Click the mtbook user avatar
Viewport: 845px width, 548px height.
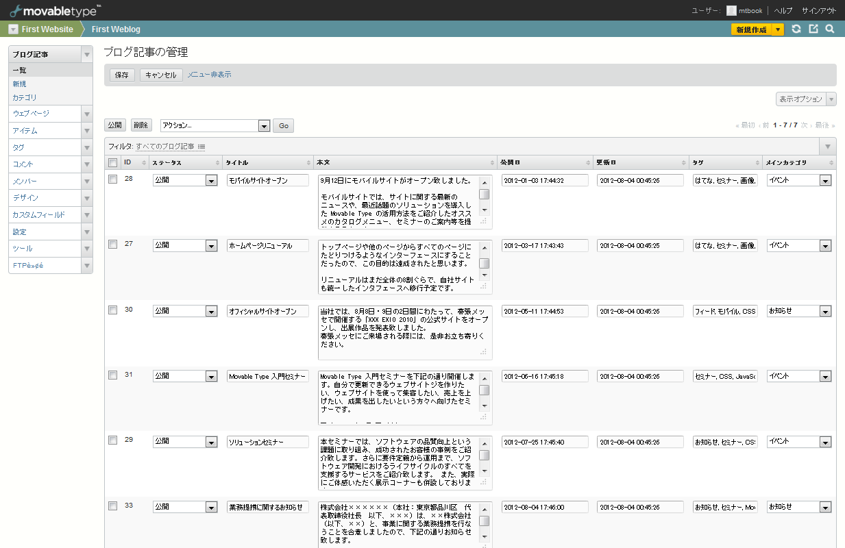(731, 10)
